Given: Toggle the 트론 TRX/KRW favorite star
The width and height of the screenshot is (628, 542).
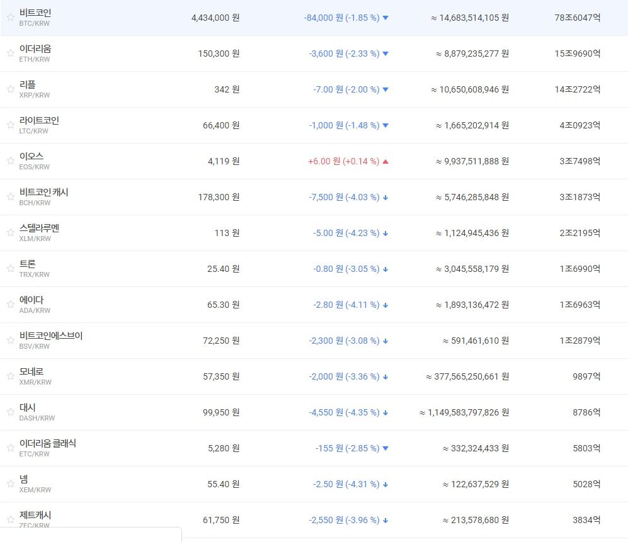Looking at the screenshot, I should pyautogui.click(x=10, y=269).
